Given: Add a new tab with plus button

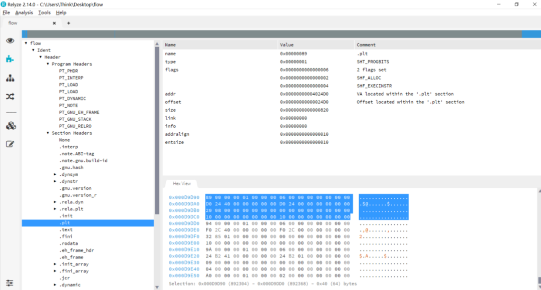Looking at the screenshot, I should point(69,23).
